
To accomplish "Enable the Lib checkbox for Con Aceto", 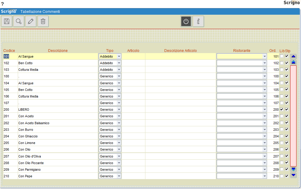I will pos(281,116).
